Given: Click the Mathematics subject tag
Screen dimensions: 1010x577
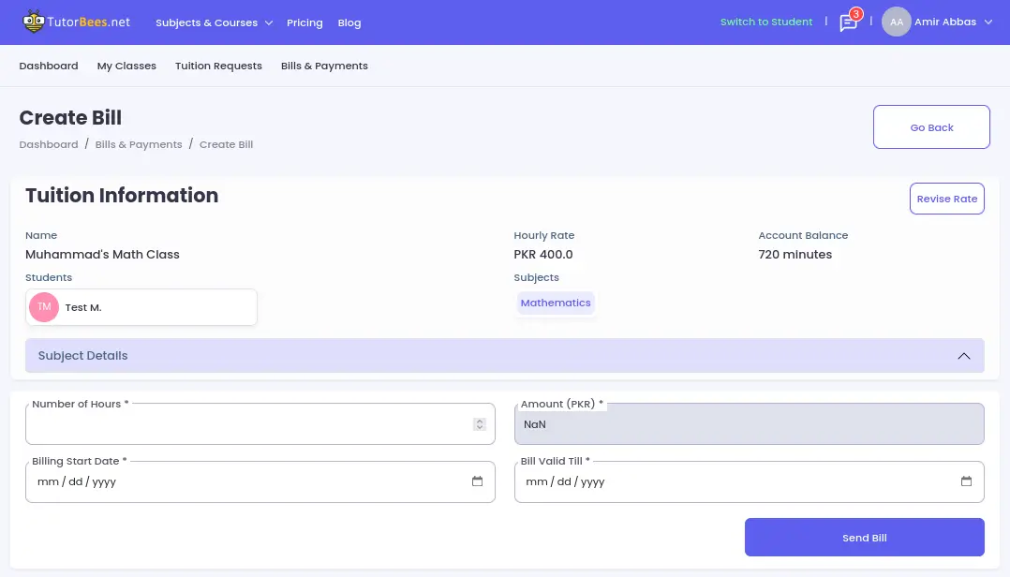Looking at the screenshot, I should 555,303.
